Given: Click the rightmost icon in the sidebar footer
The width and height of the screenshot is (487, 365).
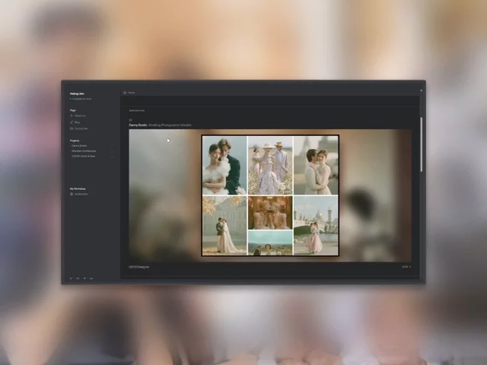Looking at the screenshot, I should point(91,278).
